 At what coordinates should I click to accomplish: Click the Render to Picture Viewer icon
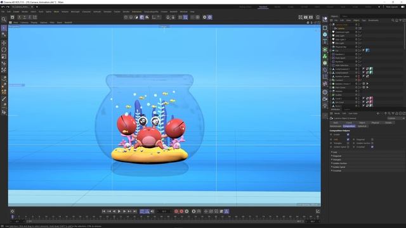point(306,17)
